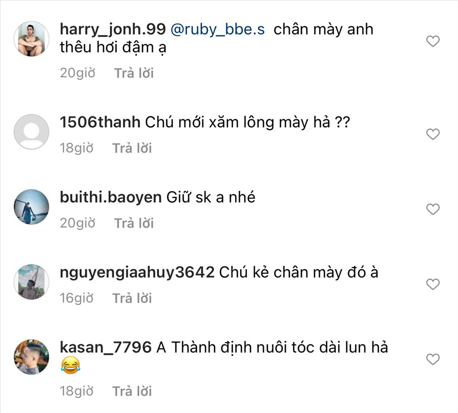The height and width of the screenshot is (413, 458).
Task: View buithi.baoyen's profile photo
Action: click(x=32, y=207)
